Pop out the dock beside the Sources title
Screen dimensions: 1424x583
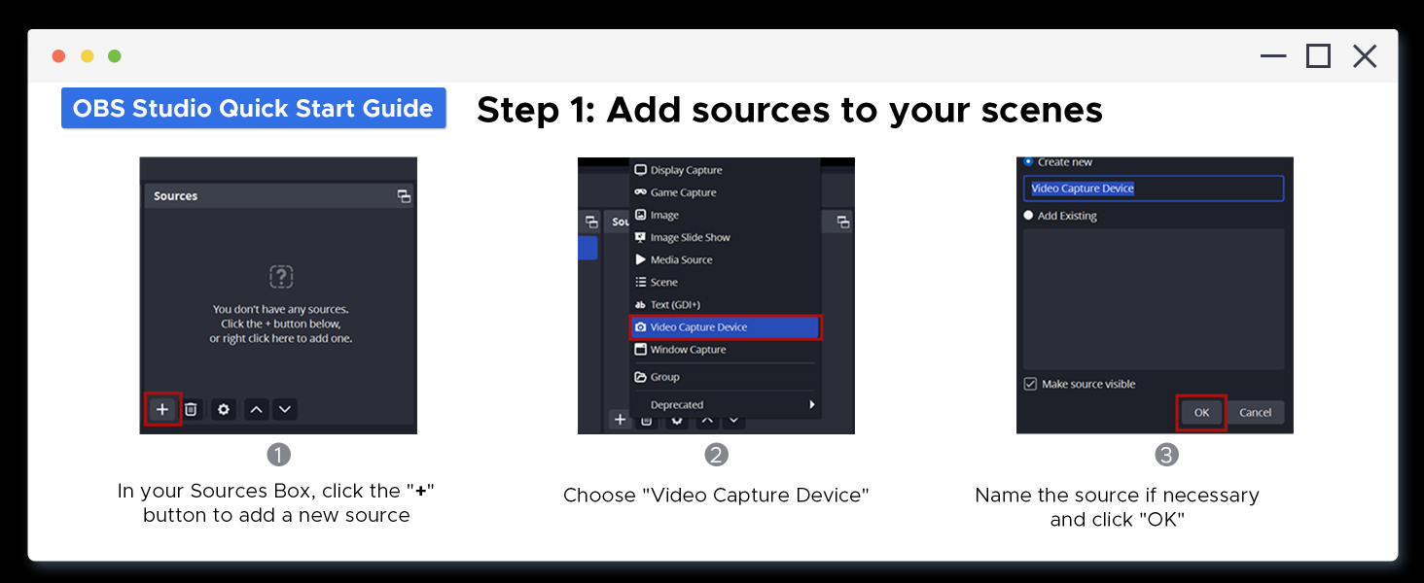(404, 196)
